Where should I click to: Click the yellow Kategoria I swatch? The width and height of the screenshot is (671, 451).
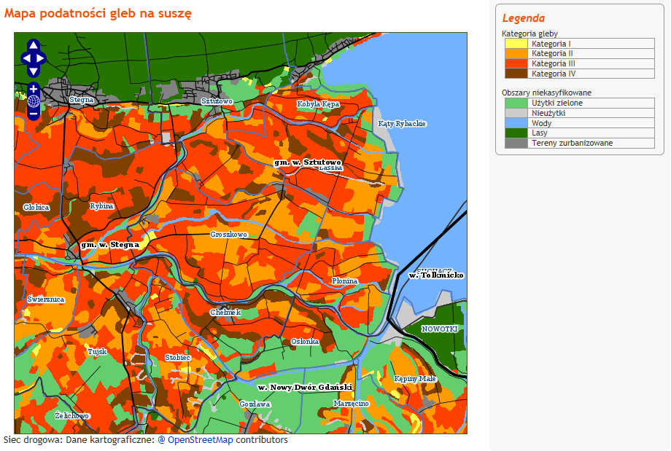coord(516,44)
